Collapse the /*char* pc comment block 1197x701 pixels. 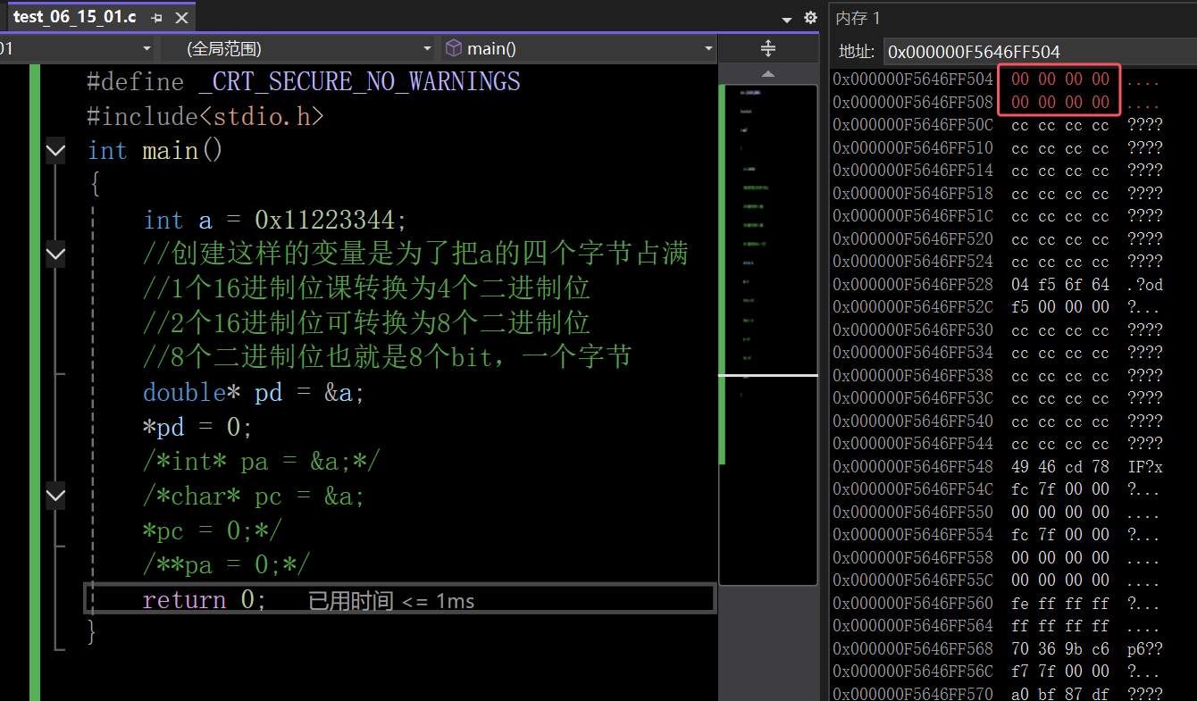coord(55,496)
